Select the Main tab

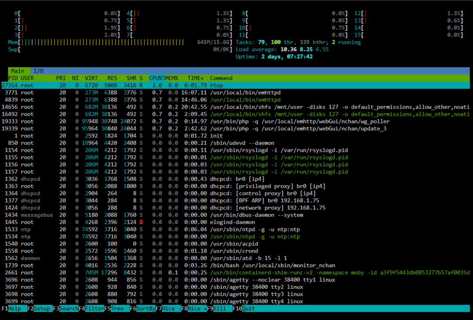[18, 71]
